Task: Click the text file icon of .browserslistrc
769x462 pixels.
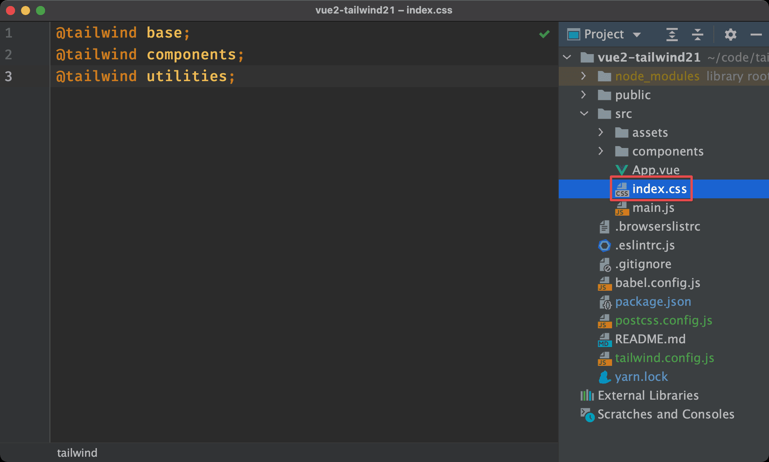Action: pyautogui.click(x=604, y=226)
